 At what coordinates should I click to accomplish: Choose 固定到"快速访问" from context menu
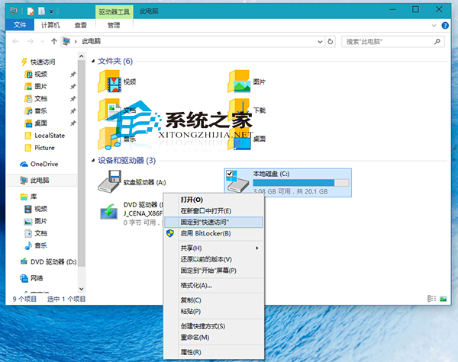[214, 223]
